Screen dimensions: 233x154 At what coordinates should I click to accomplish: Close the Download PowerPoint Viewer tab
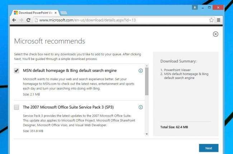(56, 13)
